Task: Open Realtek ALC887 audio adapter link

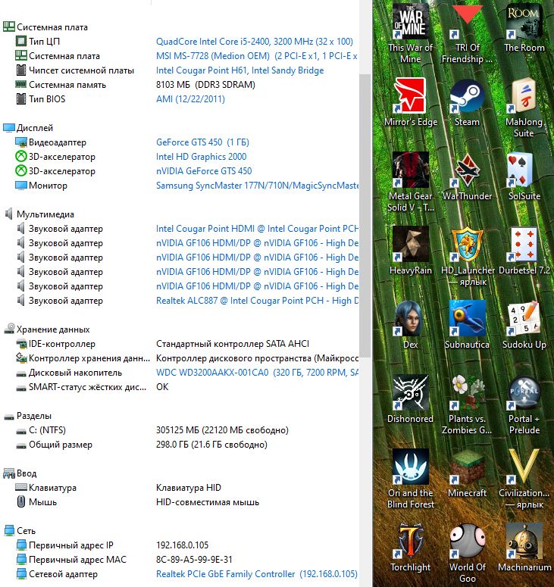Action: point(257,301)
